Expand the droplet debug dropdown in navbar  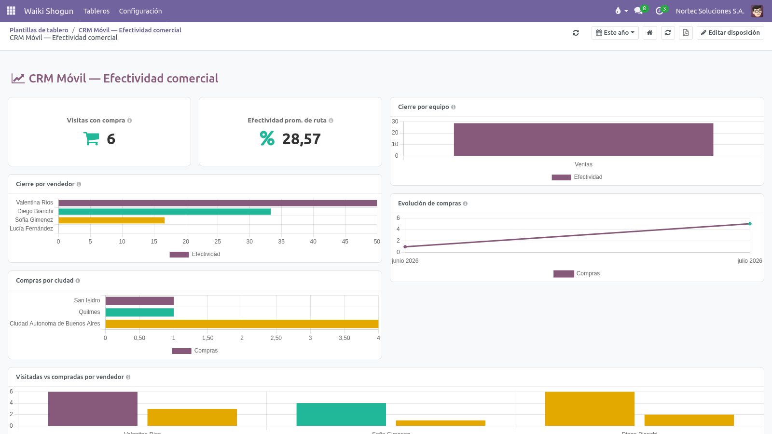pyautogui.click(x=621, y=11)
